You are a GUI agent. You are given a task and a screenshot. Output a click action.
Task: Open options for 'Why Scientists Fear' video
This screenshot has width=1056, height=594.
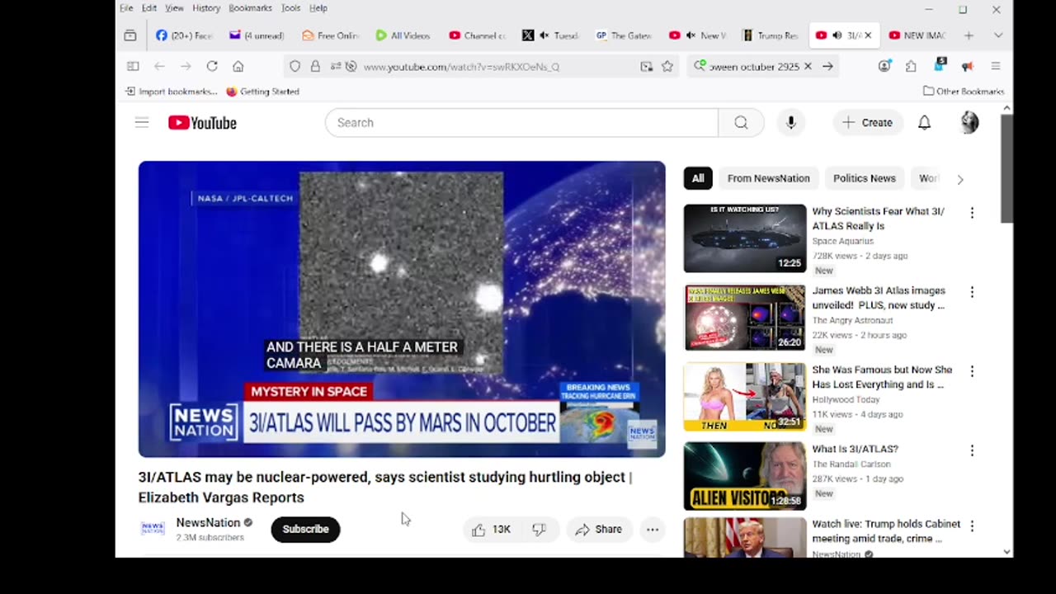tap(972, 213)
